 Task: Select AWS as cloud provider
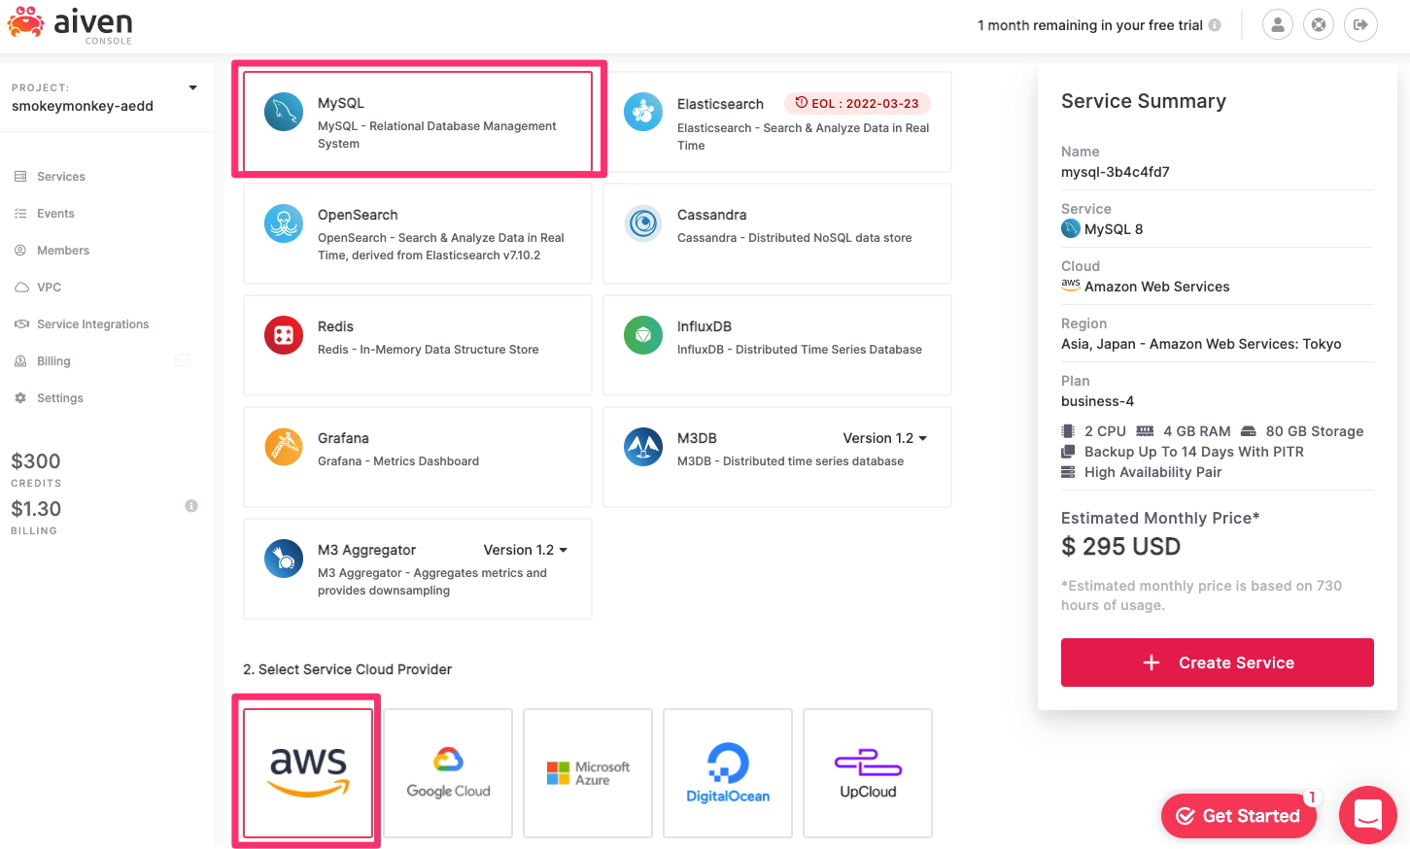click(x=306, y=773)
